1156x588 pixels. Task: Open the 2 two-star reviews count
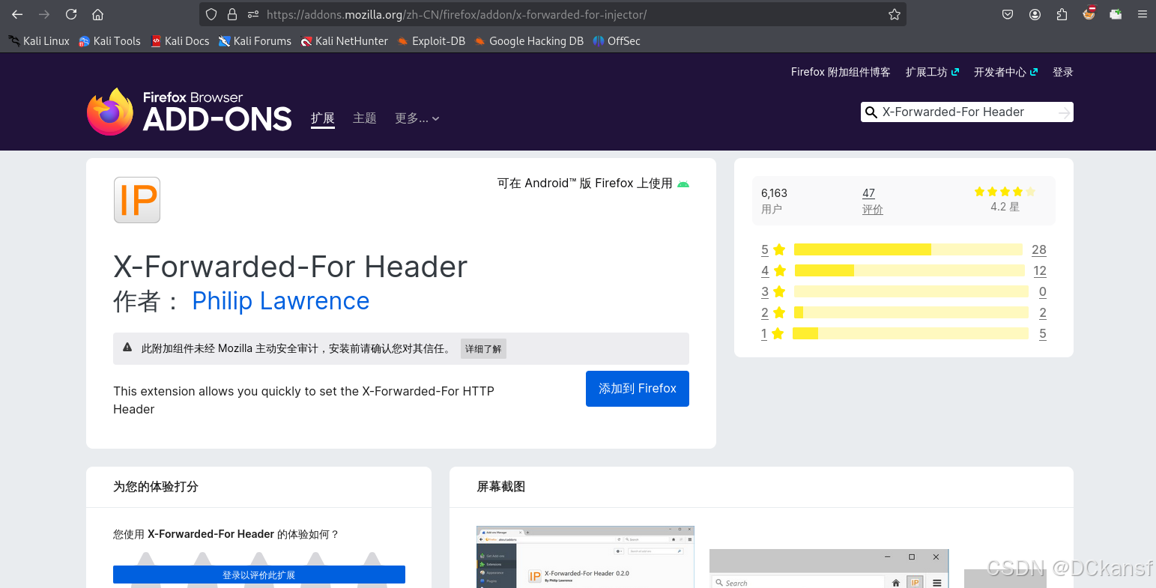[1043, 312]
